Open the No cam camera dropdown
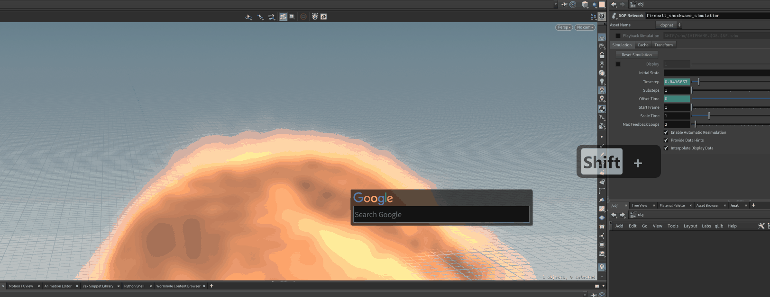 585,27
